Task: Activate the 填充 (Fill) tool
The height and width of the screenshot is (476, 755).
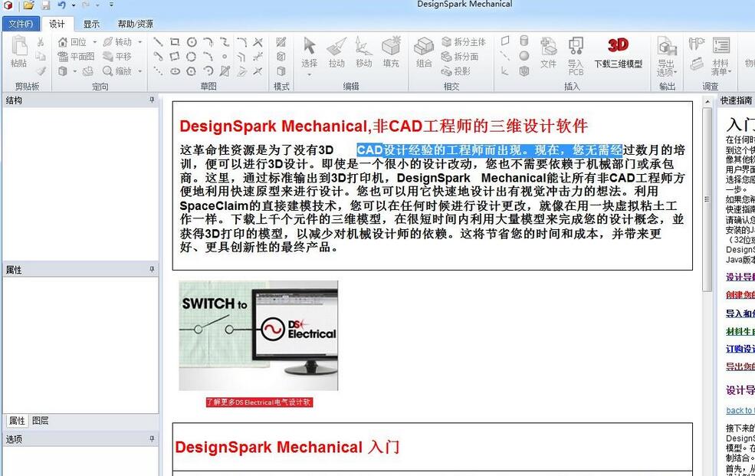Action: 391,52
